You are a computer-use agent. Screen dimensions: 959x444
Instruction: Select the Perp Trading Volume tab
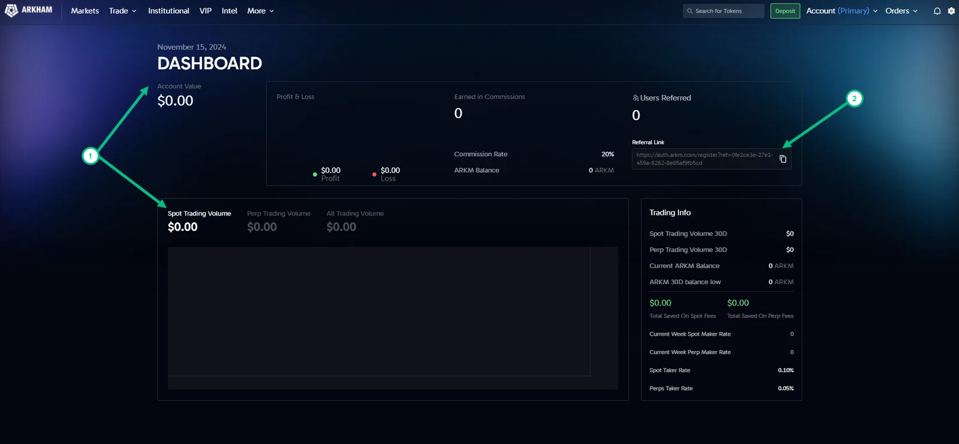(279, 221)
